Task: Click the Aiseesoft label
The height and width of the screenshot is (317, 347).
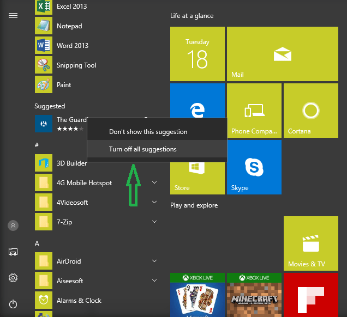Action: click(70, 281)
